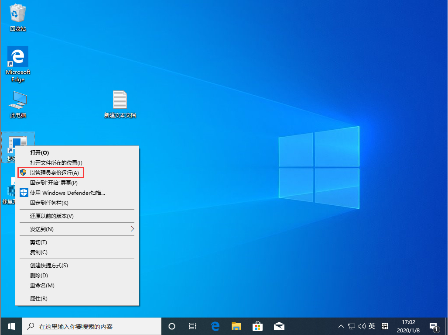Image resolution: width=448 pixels, height=335 pixels.
Task: Switch the 英 input language indicator
Action: [x=372, y=326]
